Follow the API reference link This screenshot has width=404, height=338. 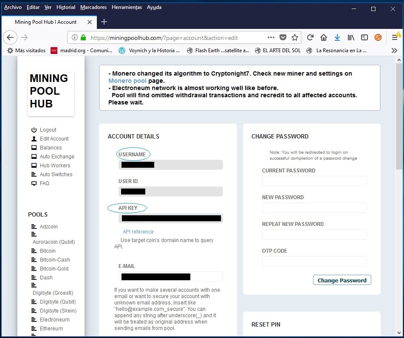click(138, 232)
